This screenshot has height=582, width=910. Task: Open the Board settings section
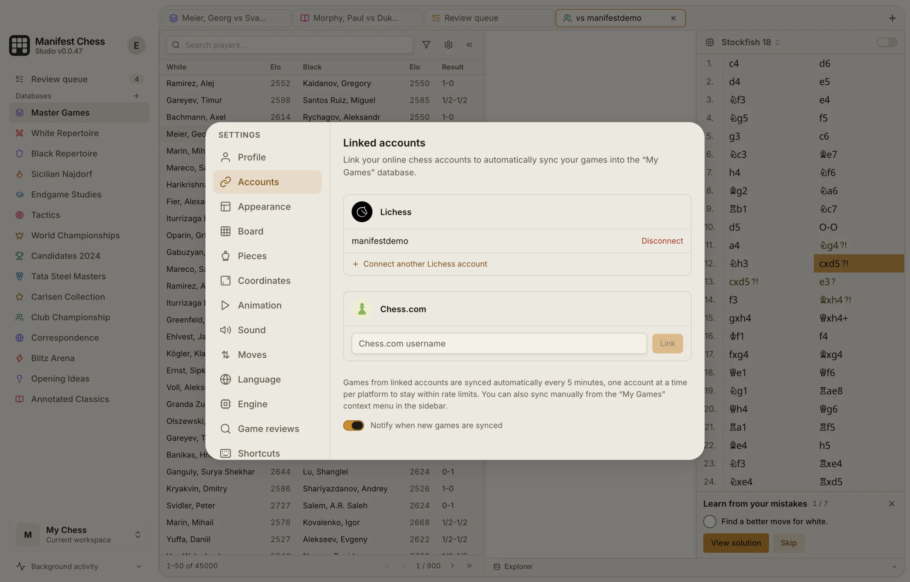click(x=267, y=231)
